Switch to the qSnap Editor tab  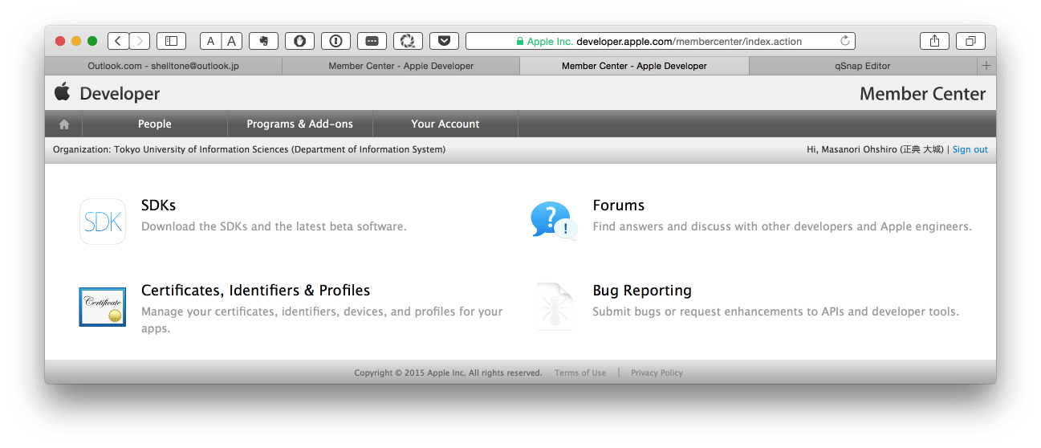pyautogui.click(x=863, y=66)
